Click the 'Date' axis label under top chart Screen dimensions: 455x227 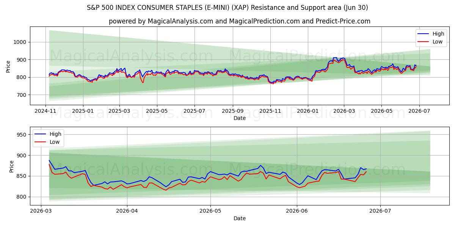point(240,118)
